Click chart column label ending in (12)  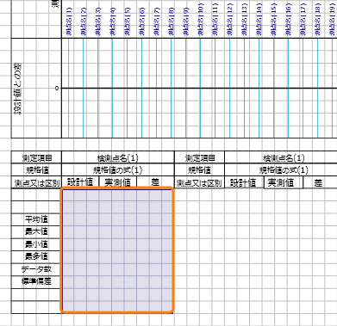[230, 20]
